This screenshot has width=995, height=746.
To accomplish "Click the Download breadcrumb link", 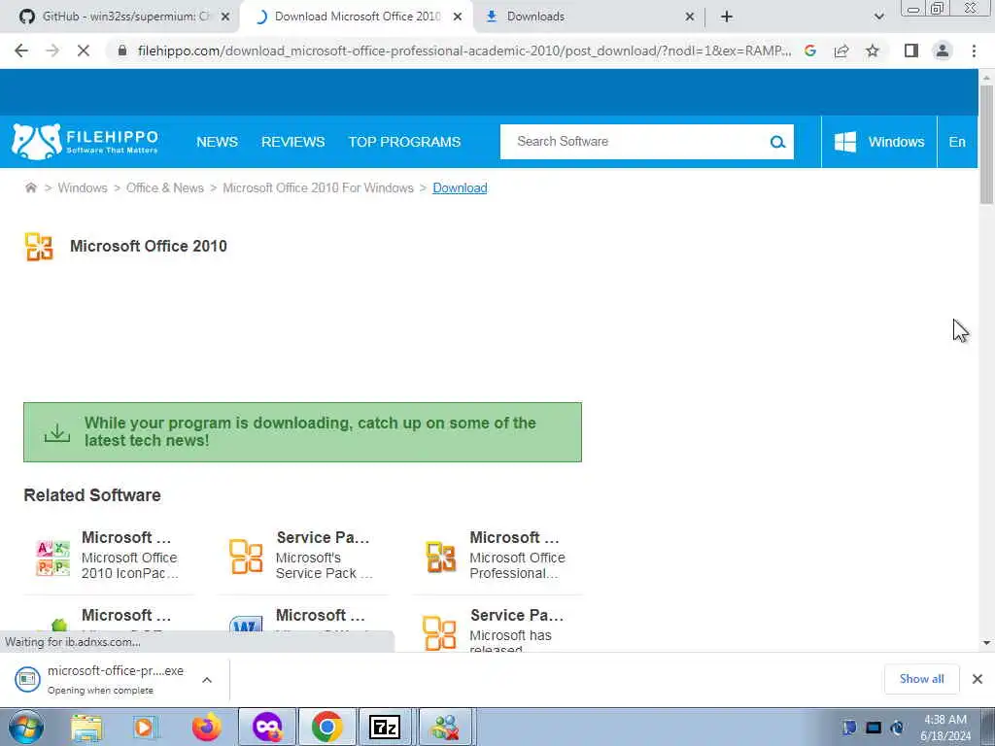I will 460,187.
